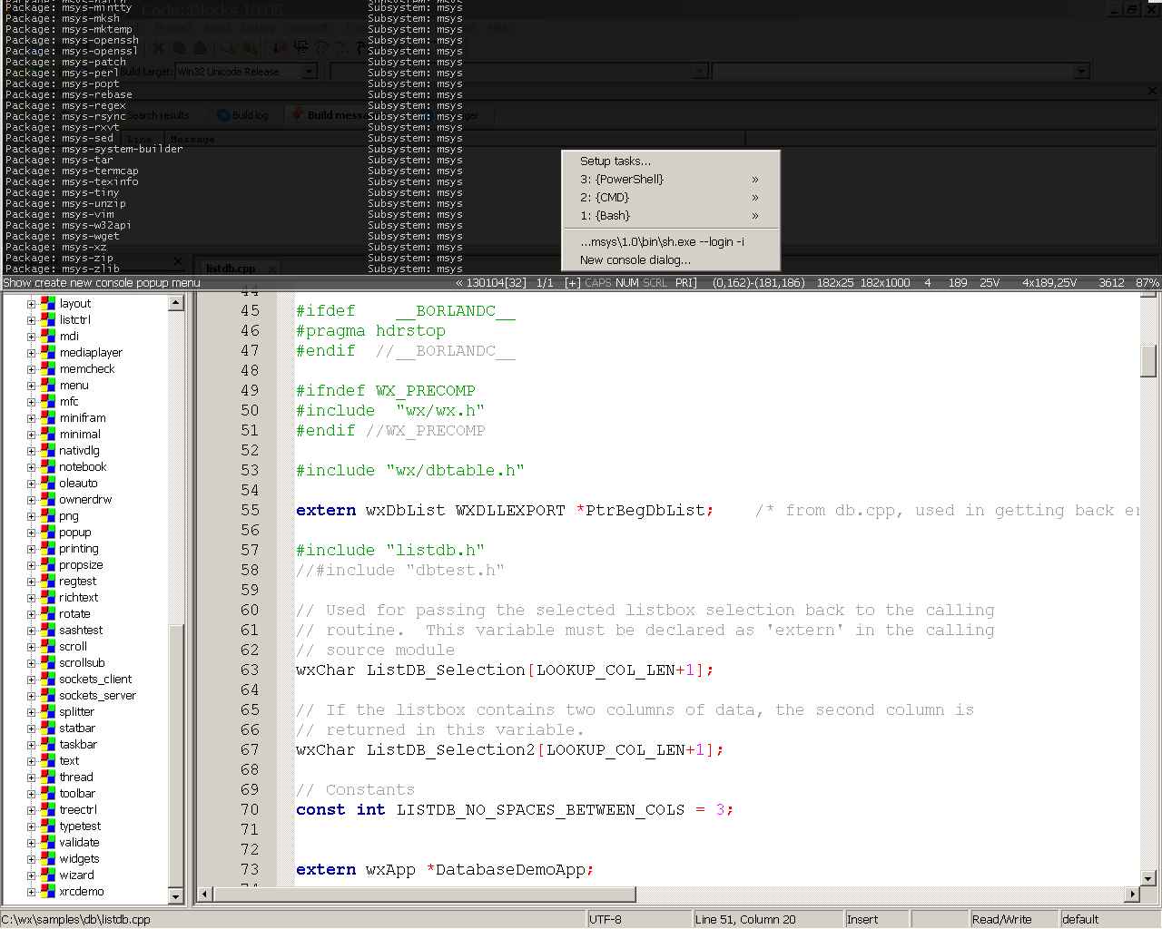
Task: Click the ownerdrw project icon
Action: (48, 499)
